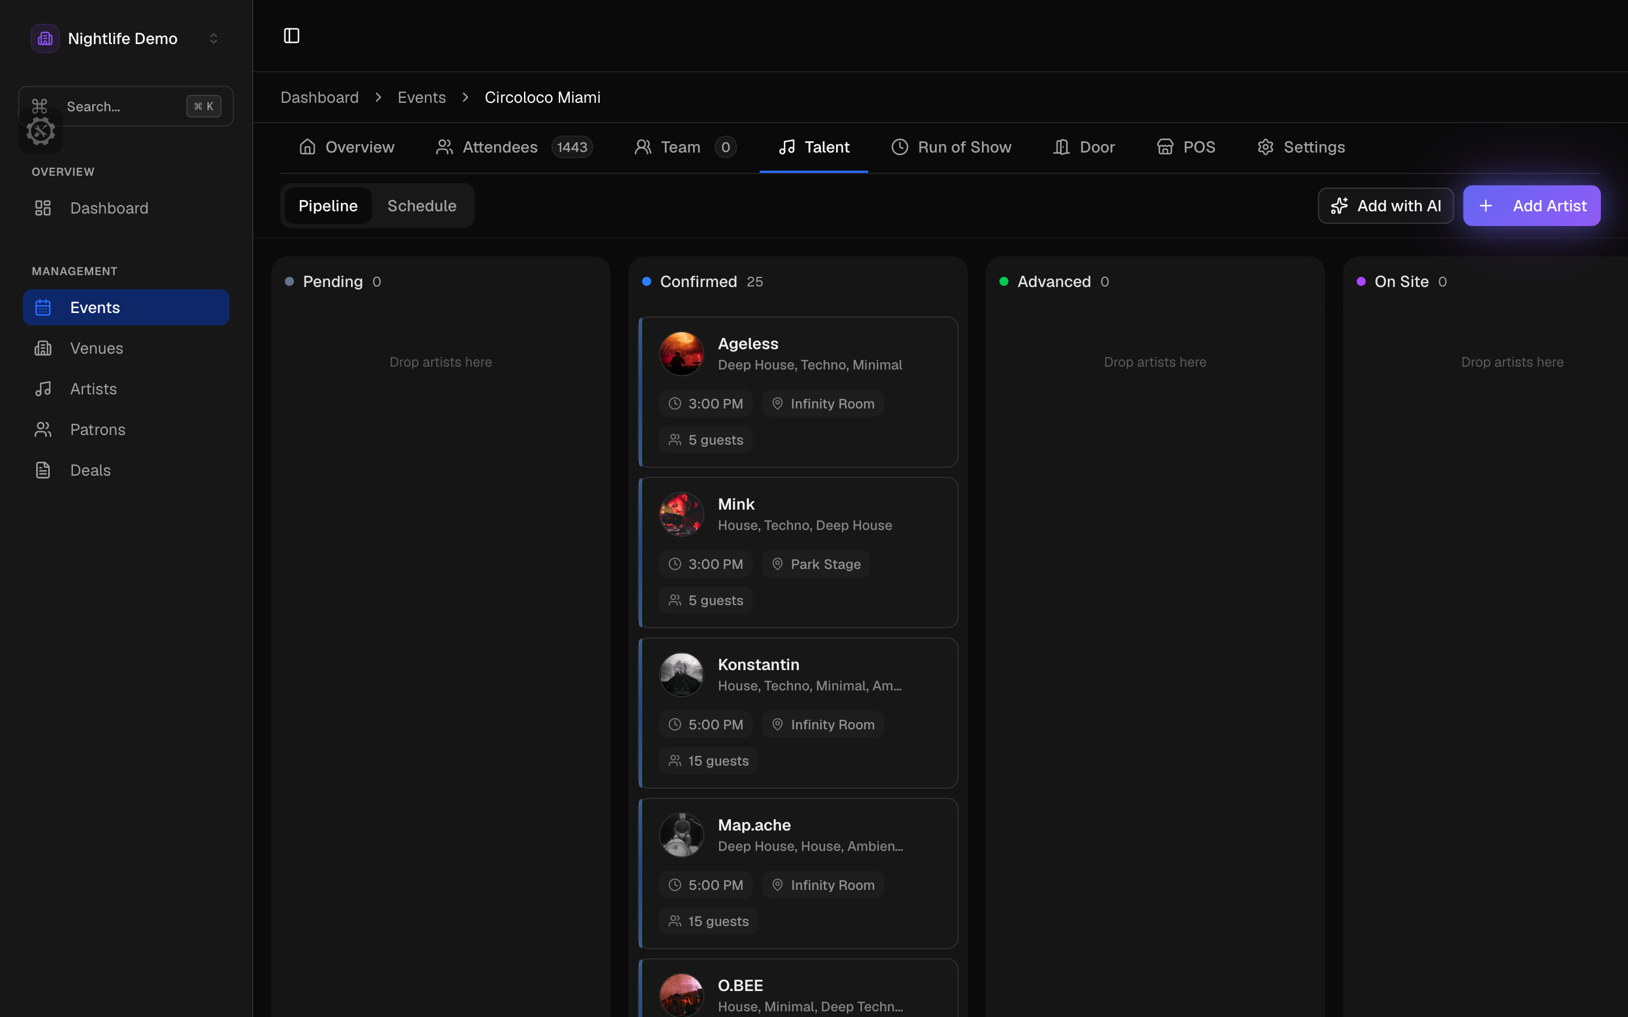
Task: Open the settings gear overlay icon
Action: (41, 131)
